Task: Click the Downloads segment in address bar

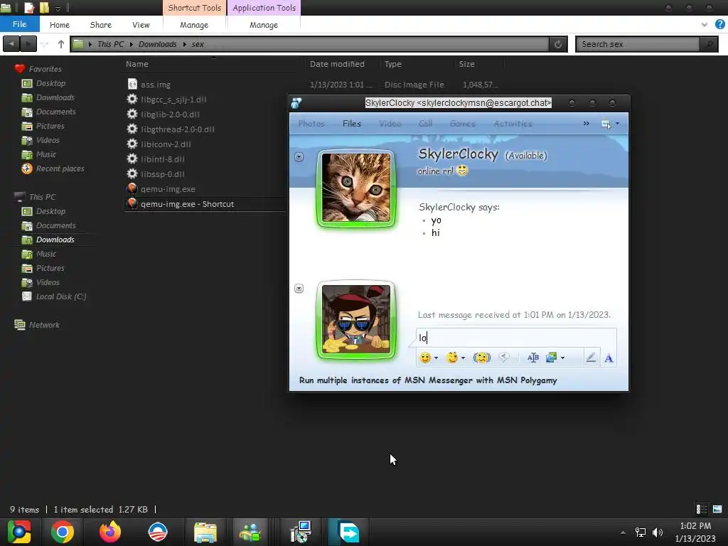Action: point(157,44)
